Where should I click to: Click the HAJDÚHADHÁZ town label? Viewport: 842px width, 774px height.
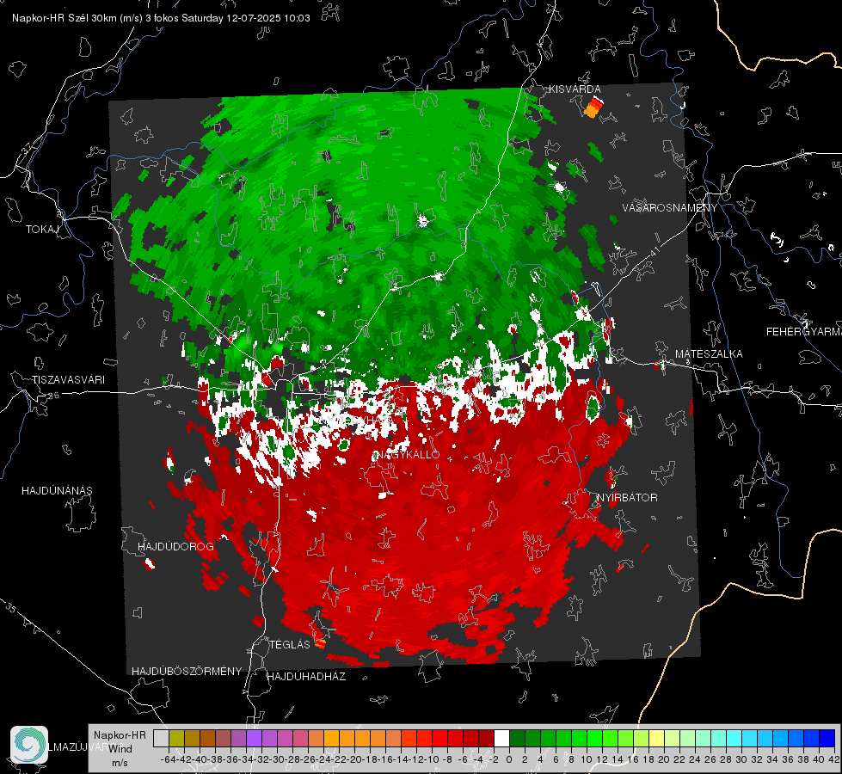(x=307, y=677)
